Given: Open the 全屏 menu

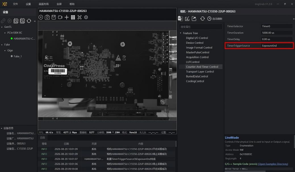Looking at the screenshot, I should (59, 4).
